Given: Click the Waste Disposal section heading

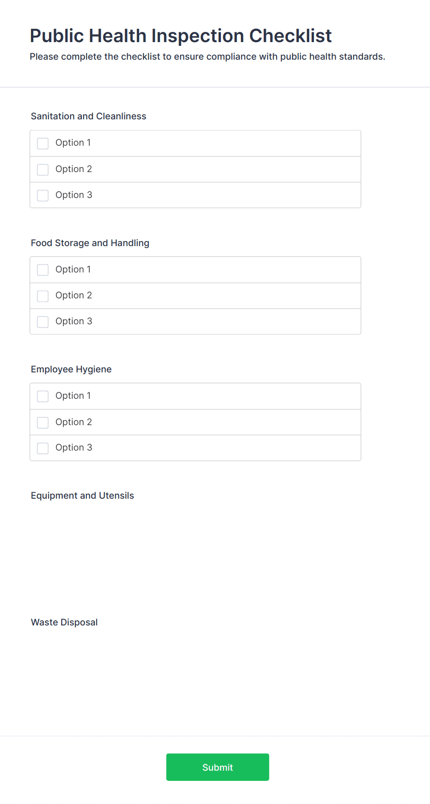Looking at the screenshot, I should (x=64, y=622).
